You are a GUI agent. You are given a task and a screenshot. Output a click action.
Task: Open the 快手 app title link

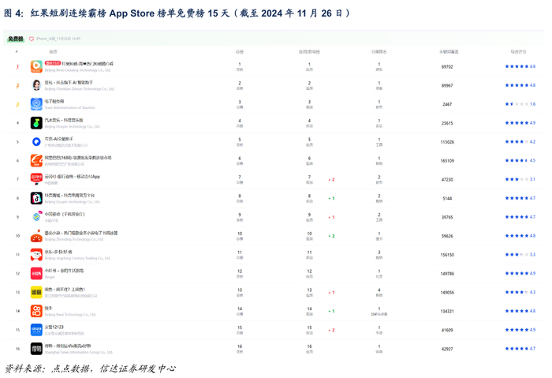(x=48, y=309)
